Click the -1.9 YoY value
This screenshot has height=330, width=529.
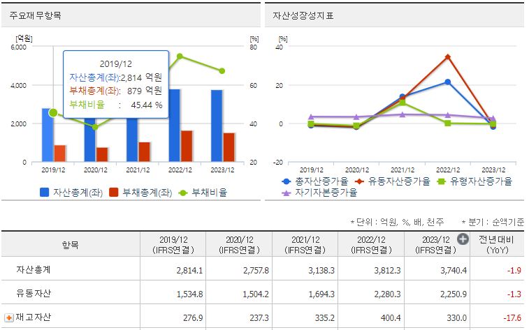pos(514,271)
